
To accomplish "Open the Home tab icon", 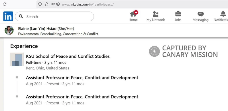I will pyautogui.click(x=133, y=14).
